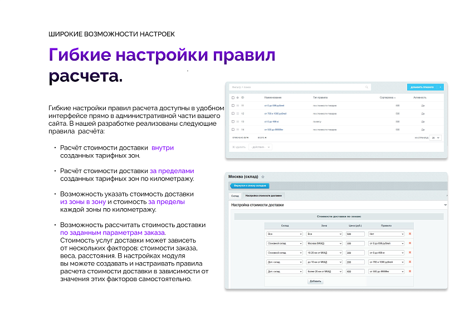Screen dimensions: 474x334
Task: Click the gear icon in the rules table header
Action: pyautogui.click(x=236, y=97)
